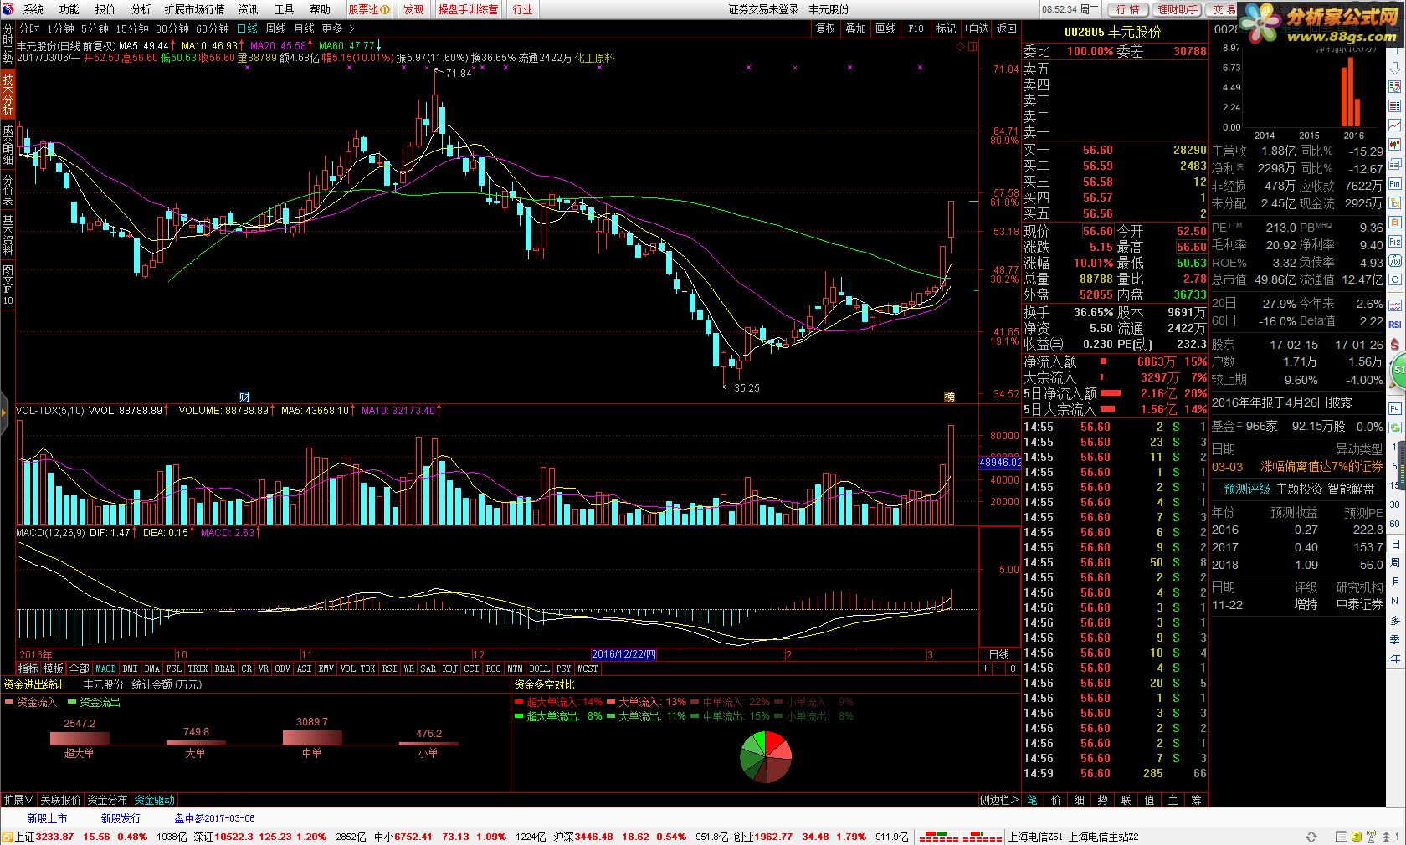Open the 操盘手训练营 button

coord(468,9)
